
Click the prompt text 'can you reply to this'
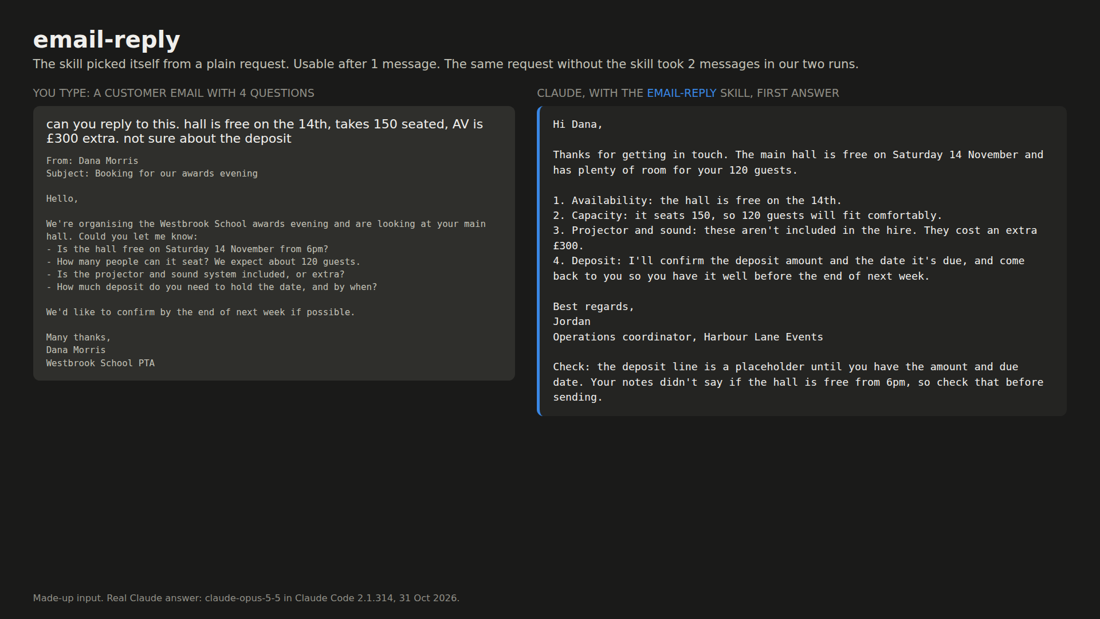(x=265, y=131)
